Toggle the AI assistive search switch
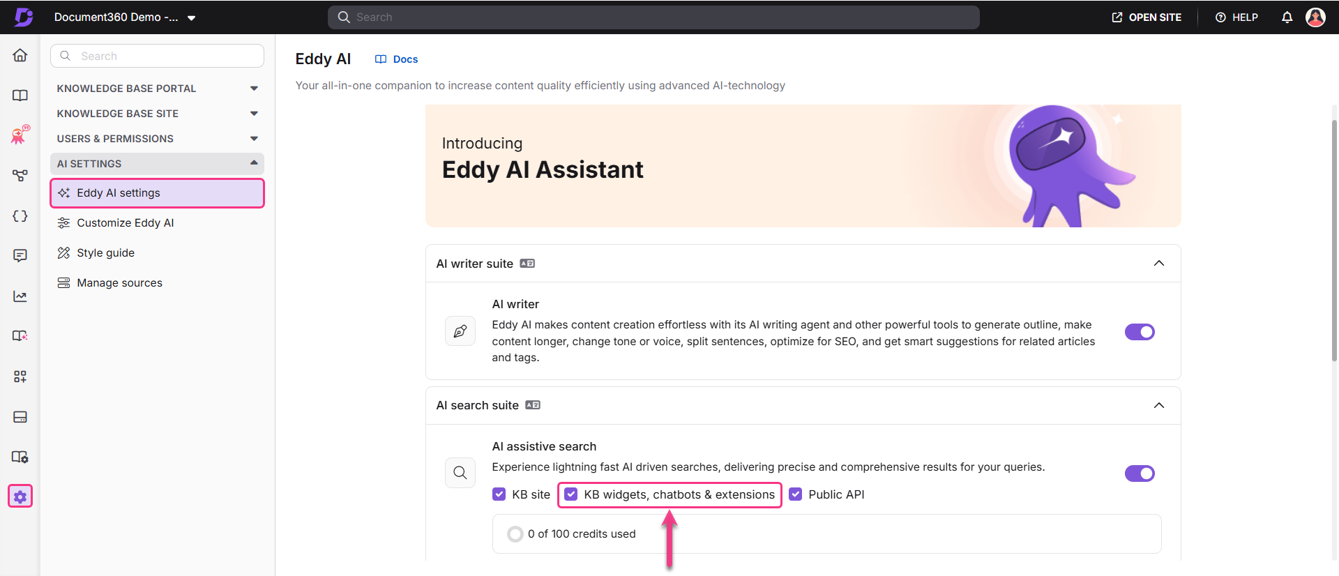Viewport: 1339px width, 576px height. tap(1140, 473)
